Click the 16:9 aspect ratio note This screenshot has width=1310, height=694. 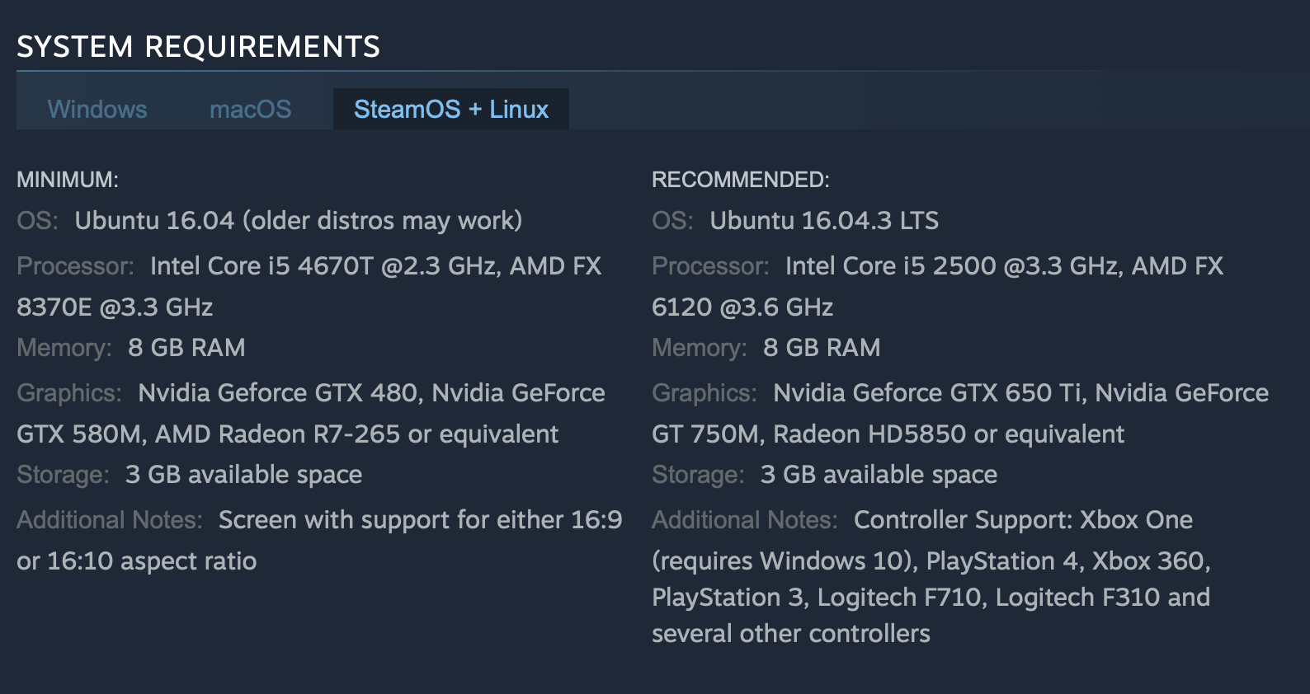(x=420, y=520)
